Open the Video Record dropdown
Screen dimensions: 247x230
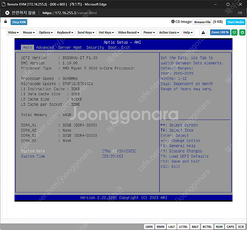128,32
